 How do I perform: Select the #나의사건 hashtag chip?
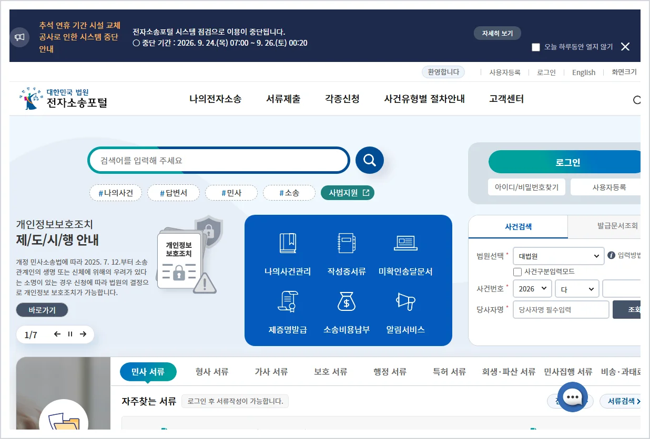click(116, 193)
